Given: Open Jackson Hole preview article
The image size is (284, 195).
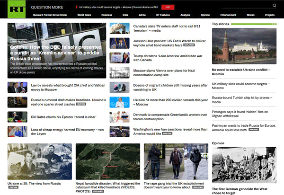Looking at the screenshot, I should pos(169,43).
